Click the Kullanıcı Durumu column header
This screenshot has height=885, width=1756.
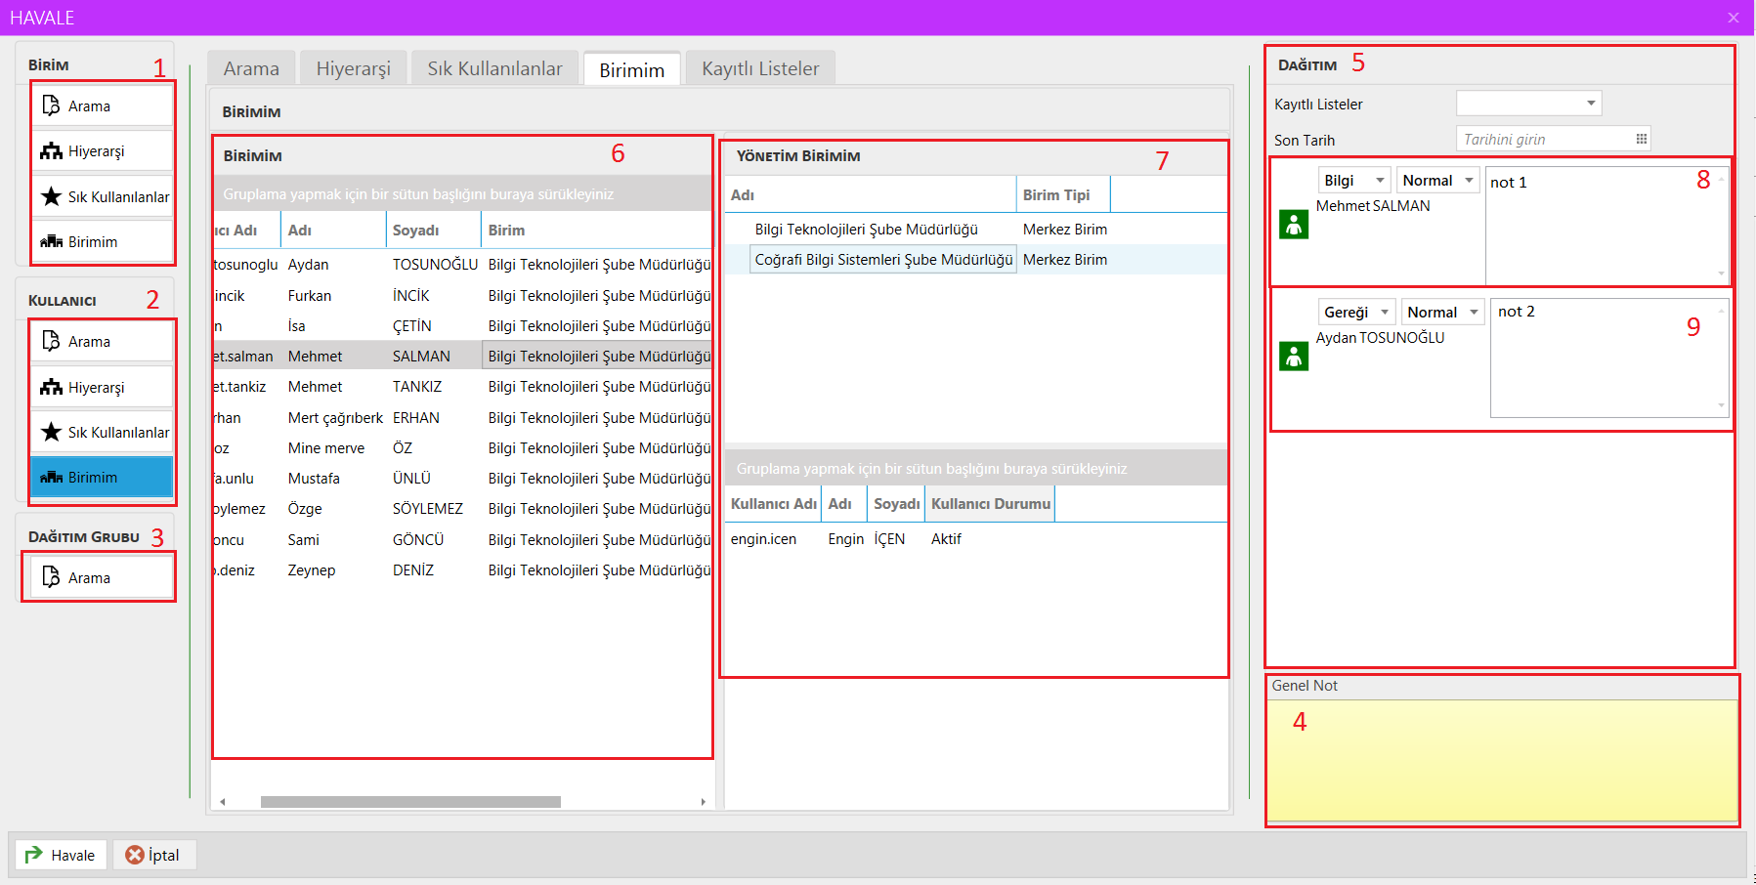click(x=990, y=503)
